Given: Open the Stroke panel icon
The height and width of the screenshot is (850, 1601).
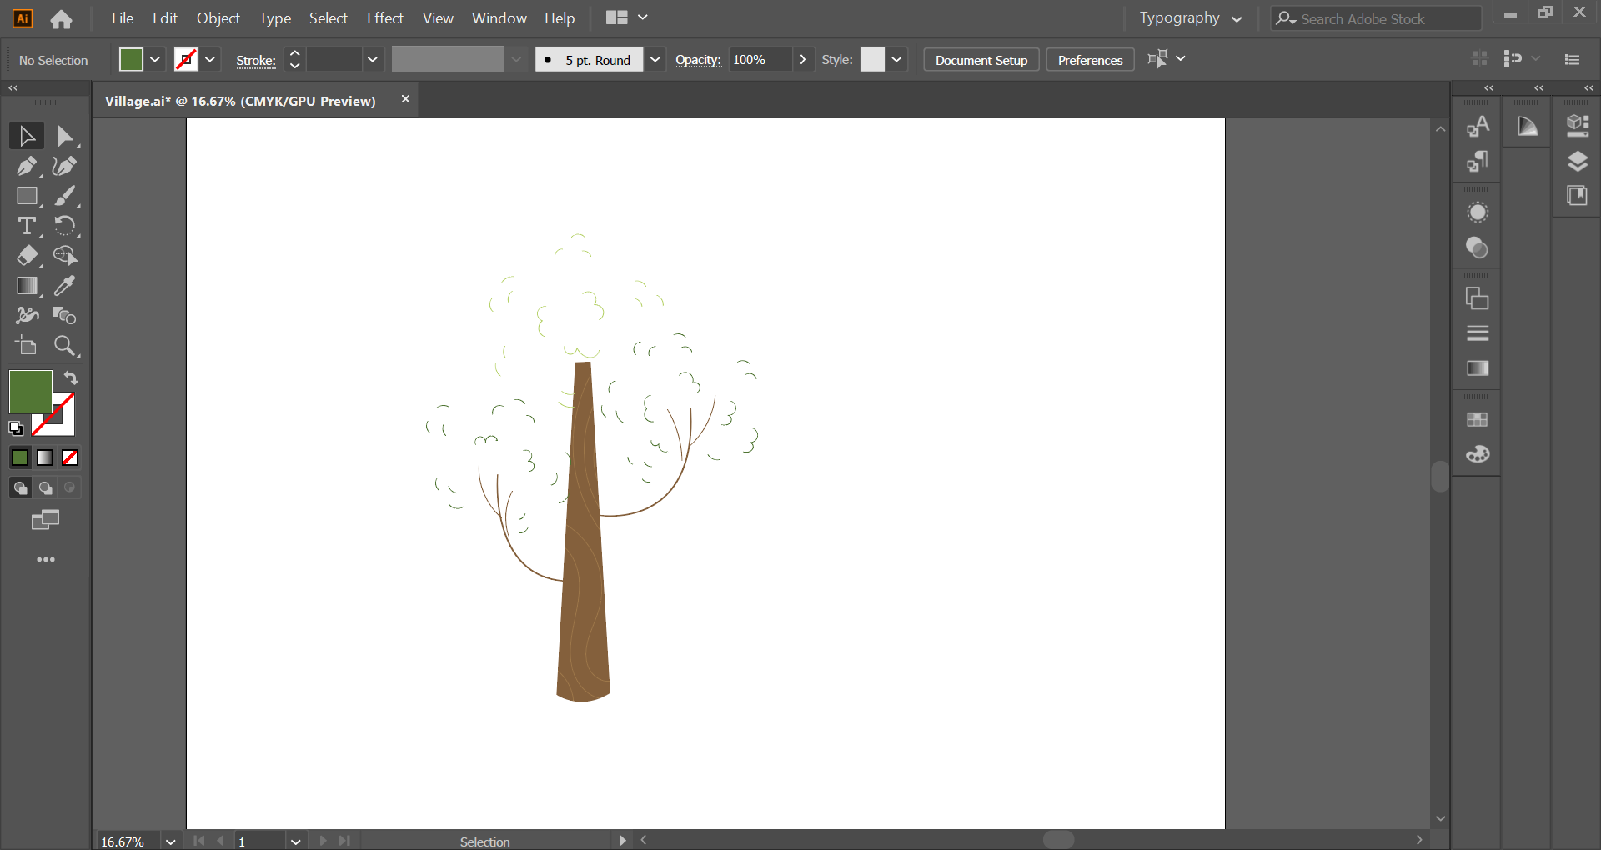Looking at the screenshot, I should click(x=1478, y=333).
